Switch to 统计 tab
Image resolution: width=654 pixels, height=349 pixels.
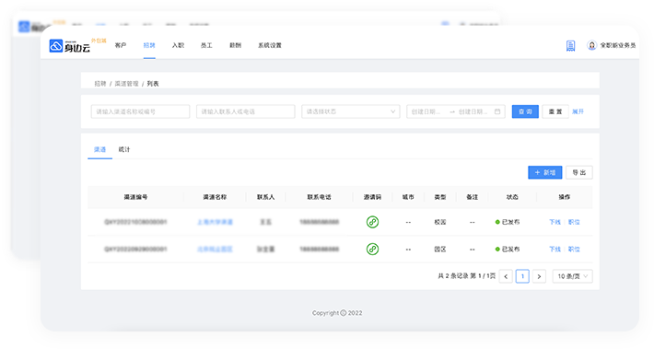(124, 149)
